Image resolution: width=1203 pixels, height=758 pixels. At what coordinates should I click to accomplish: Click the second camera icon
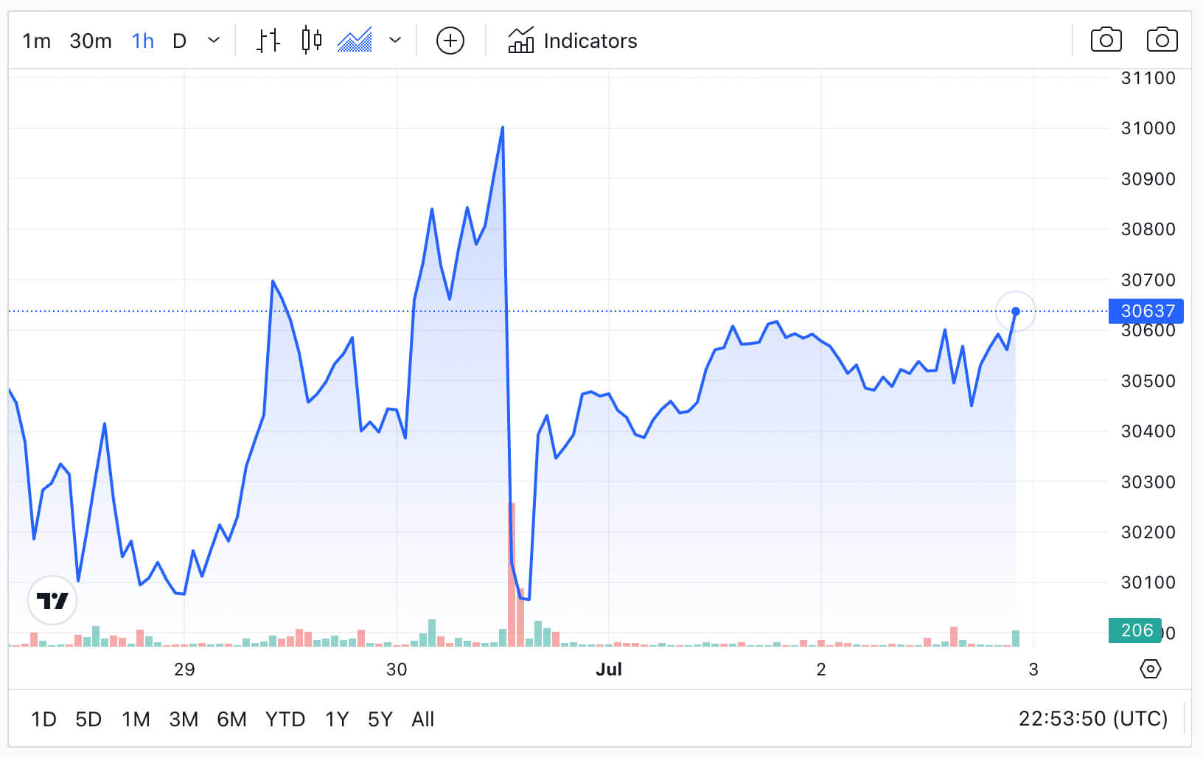pyautogui.click(x=1162, y=41)
